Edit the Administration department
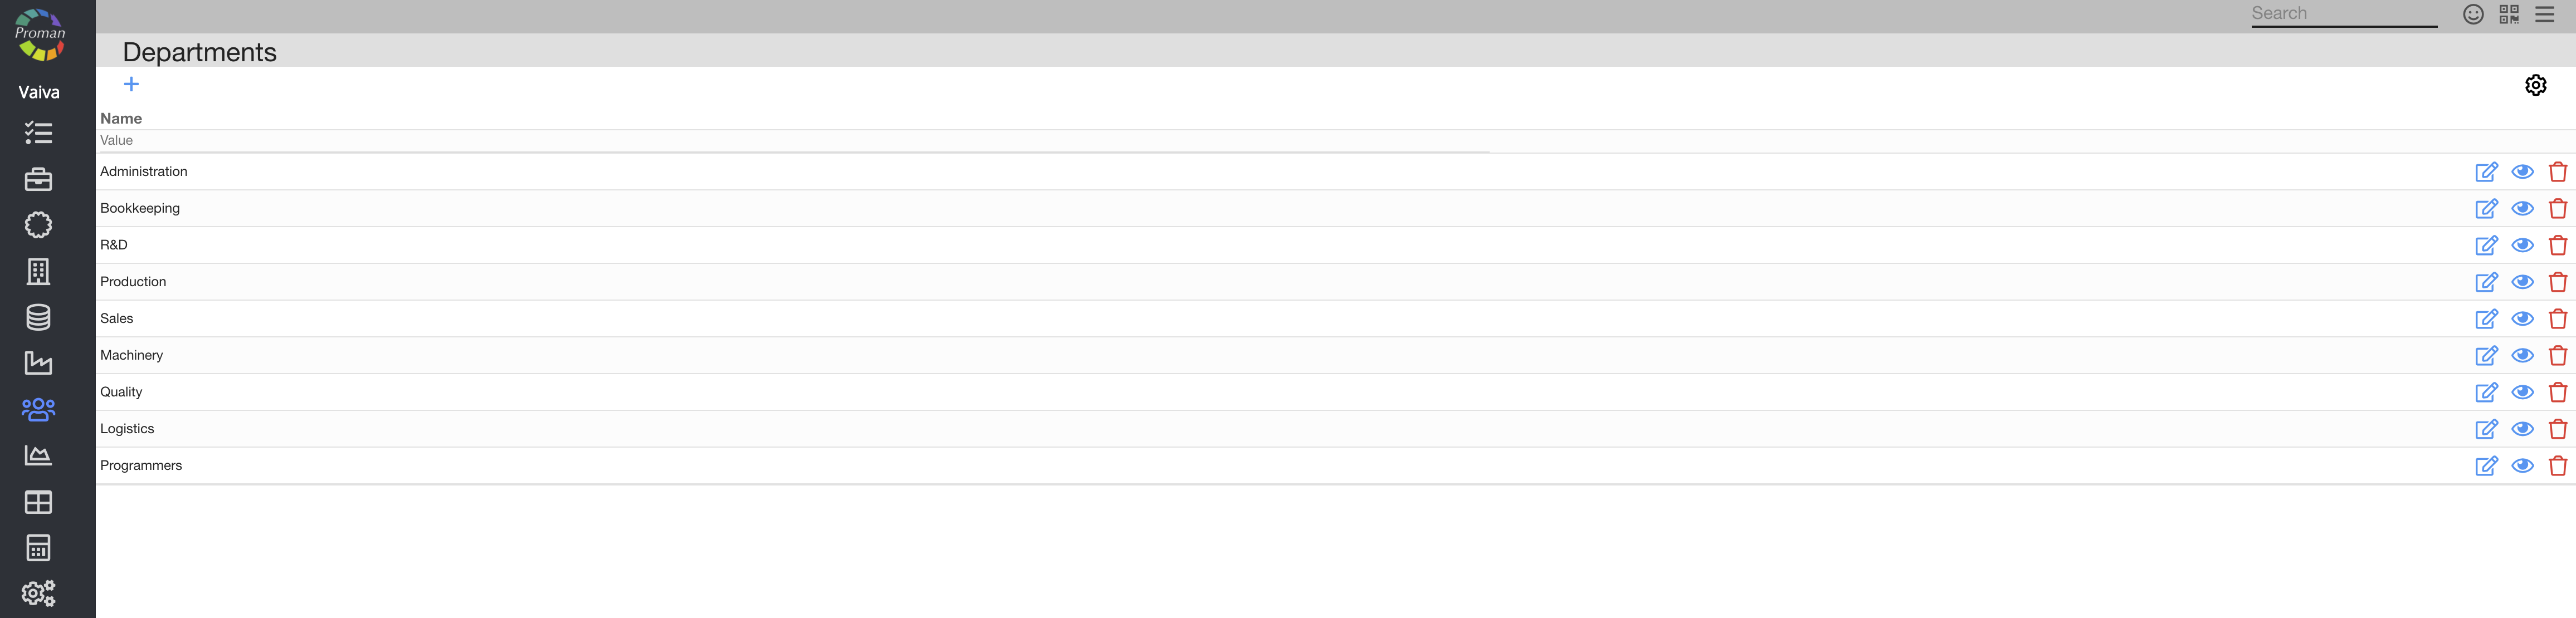This screenshot has height=618, width=2576. click(2486, 172)
